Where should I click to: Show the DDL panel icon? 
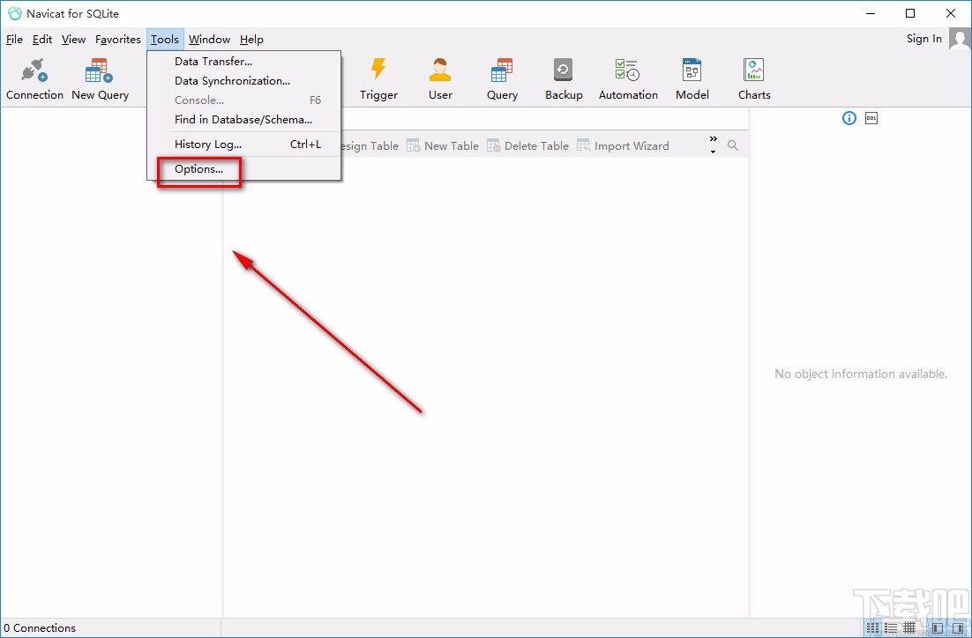pos(871,118)
